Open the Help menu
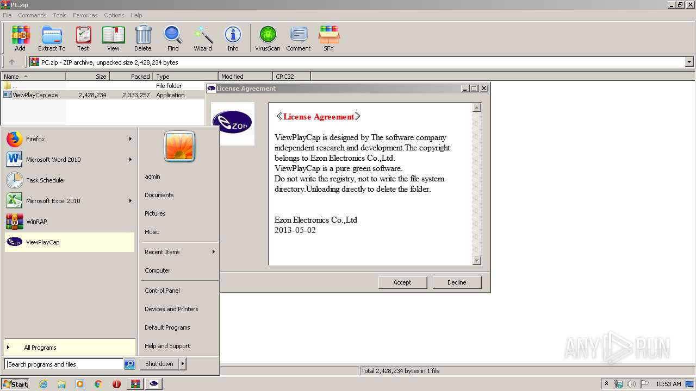 (136, 15)
